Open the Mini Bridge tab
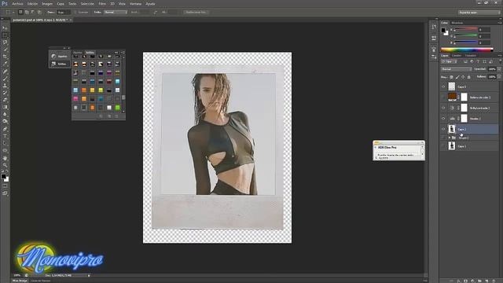This screenshot has height=283, width=503. click(x=20, y=281)
